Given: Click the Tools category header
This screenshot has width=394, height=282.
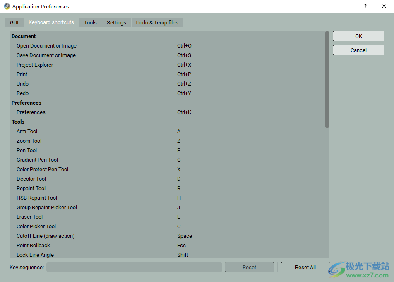Looking at the screenshot, I should (18, 122).
